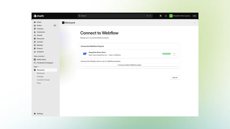Click the Storesynk header app icon
The height and width of the screenshot is (129, 230).
tap(63, 23)
